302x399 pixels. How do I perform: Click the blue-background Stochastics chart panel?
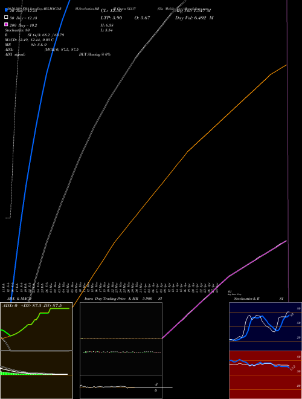(x=265, y=326)
